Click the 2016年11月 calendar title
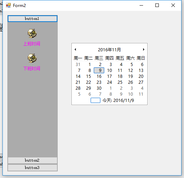Image resolution: width=184 pixels, height=178 pixels. click(x=109, y=50)
